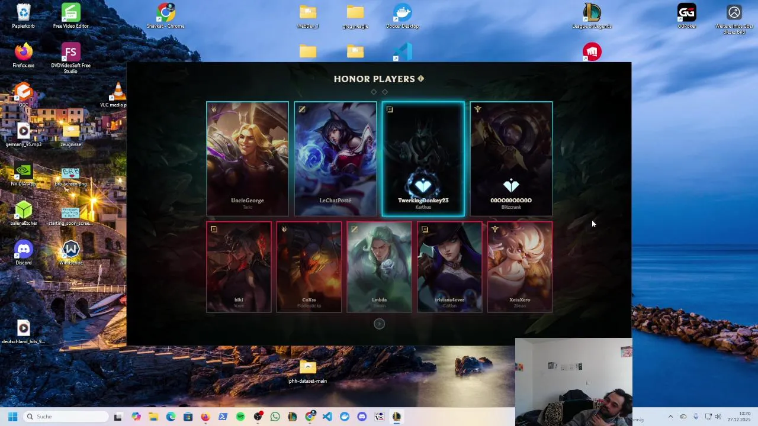Click the round continue arrow below cards
The image size is (758, 426).
pos(380,324)
